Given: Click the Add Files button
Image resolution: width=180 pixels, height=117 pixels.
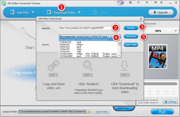Looking at the screenshot, I should [x=20, y=12].
